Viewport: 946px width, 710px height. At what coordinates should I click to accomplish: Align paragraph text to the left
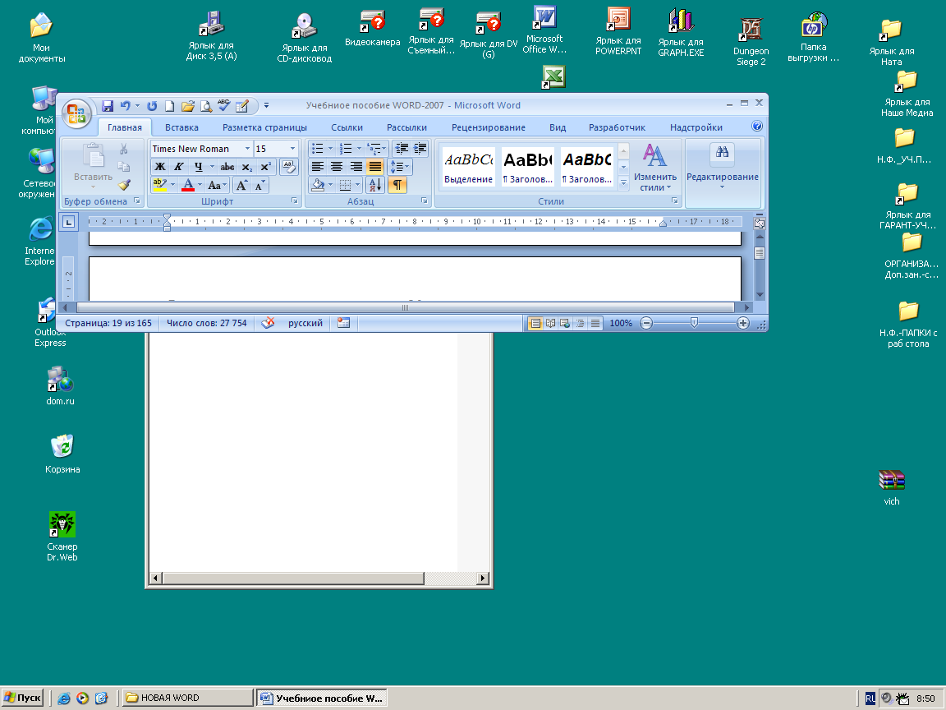tap(317, 167)
